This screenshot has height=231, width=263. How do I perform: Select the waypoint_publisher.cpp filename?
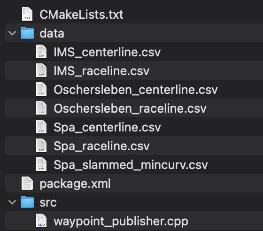pyautogui.click(x=121, y=222)
